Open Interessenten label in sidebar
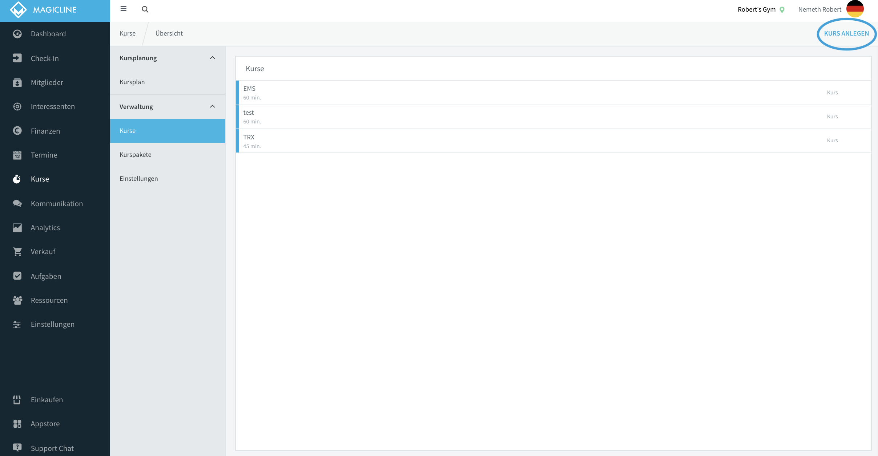 point(53,106)
